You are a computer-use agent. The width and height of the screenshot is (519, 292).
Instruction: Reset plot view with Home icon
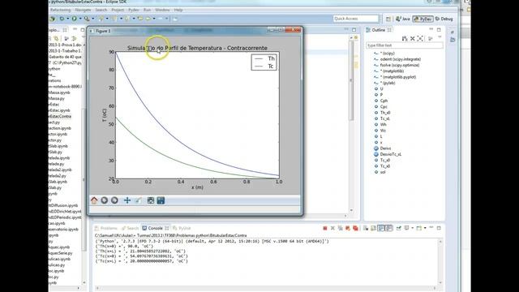click(x=94, y=200)
